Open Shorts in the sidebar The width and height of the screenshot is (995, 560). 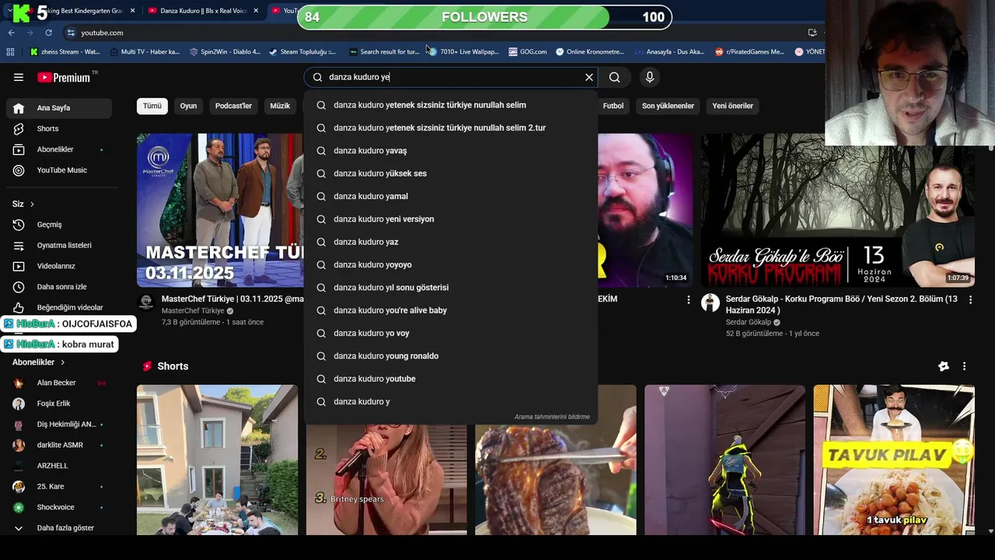pos(59,128)
